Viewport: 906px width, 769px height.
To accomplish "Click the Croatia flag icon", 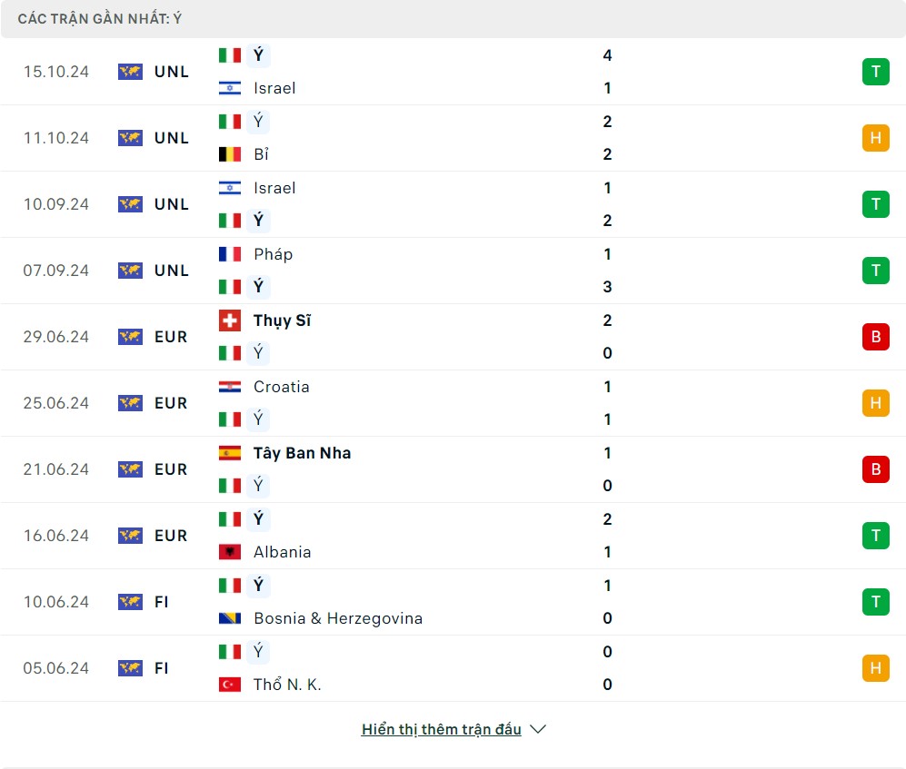I will point(230,387).
